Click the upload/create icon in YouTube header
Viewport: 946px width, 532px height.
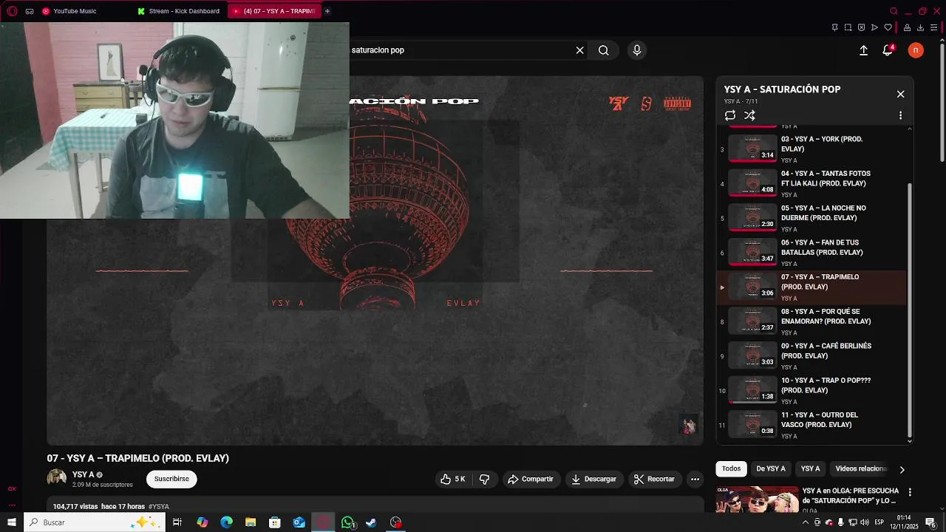coord(863,50)
